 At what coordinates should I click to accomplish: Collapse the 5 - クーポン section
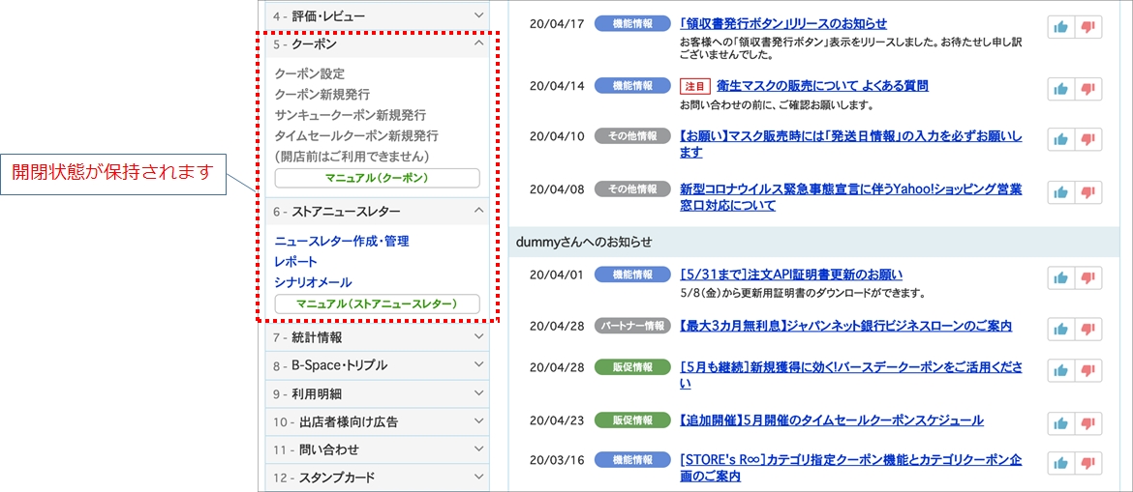(x=378, y=44)
